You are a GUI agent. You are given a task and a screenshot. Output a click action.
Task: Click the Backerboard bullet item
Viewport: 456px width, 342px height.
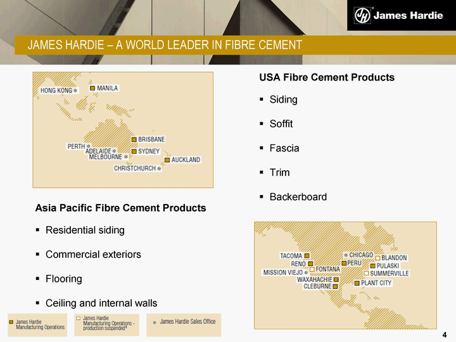[x=298, y=197]
